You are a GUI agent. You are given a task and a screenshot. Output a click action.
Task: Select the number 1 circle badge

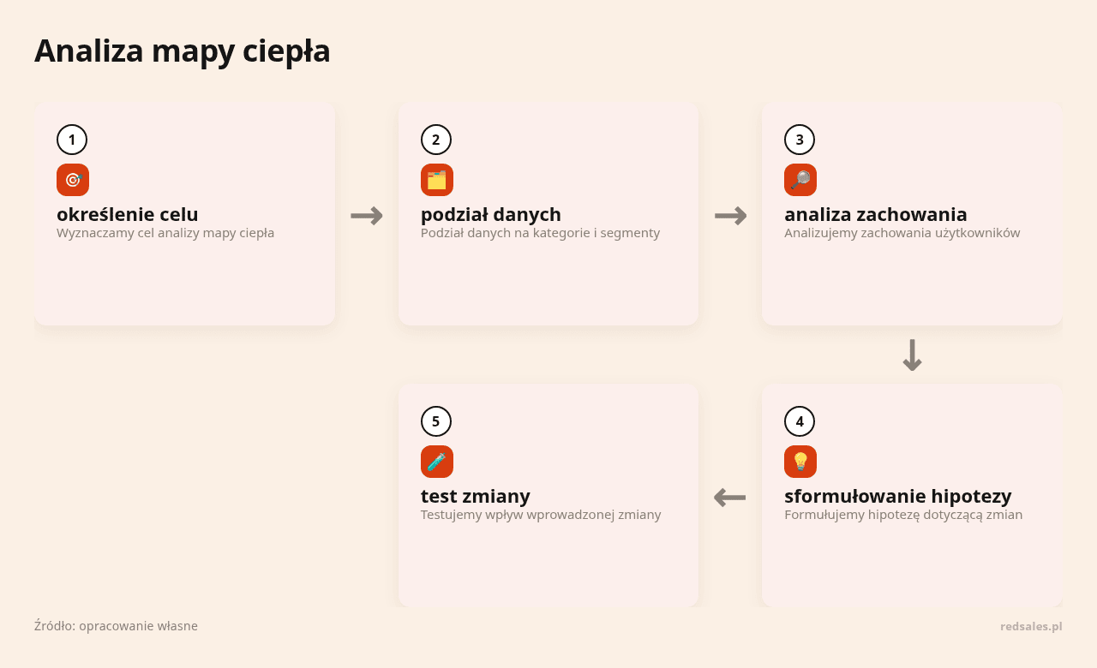coord(72,140)
